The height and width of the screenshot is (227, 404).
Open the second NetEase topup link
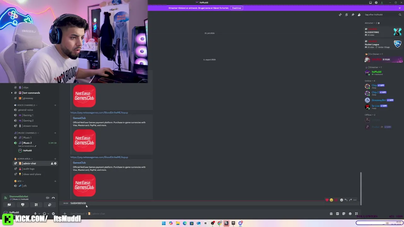[x=99, y=157]
